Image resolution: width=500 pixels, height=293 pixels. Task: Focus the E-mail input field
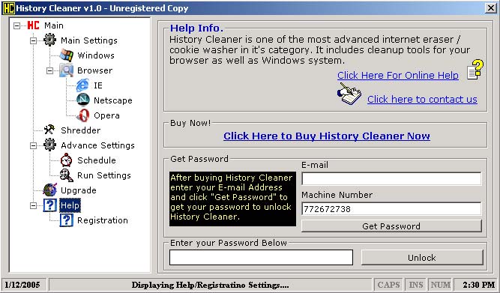[x=391, y=178]
